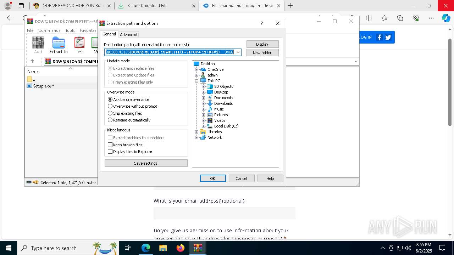Switch to the Advanced tab
This screenshot has width=454, height=255.
[x=128, y=35]
